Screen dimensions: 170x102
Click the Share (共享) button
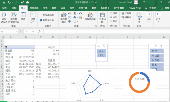[165, 8]
